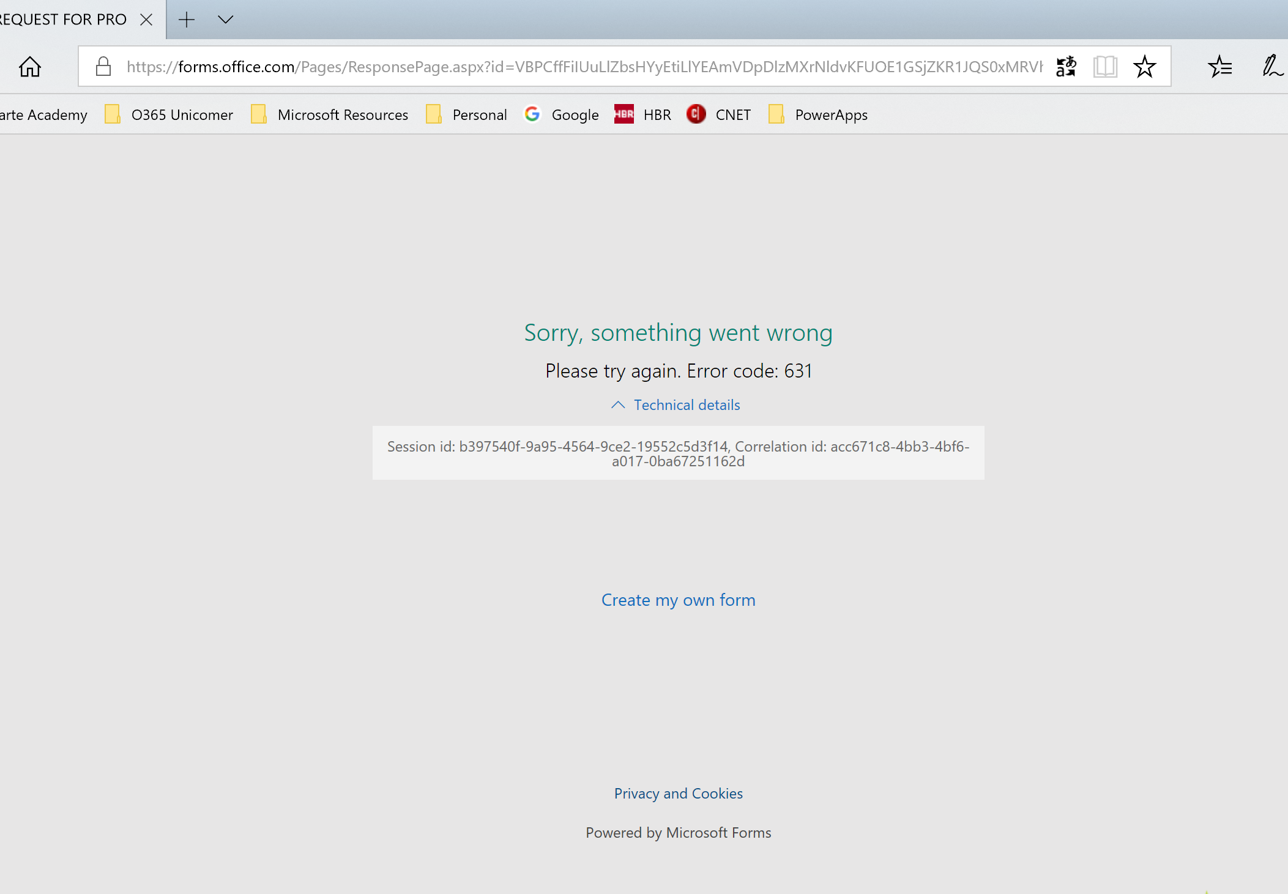This screenshot has height=894, width=1288.
Task: Click the translate page icon
Action: 1066,67
